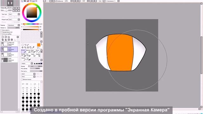
Task: Activate the hand pan tool
Action: pos(30,47)
